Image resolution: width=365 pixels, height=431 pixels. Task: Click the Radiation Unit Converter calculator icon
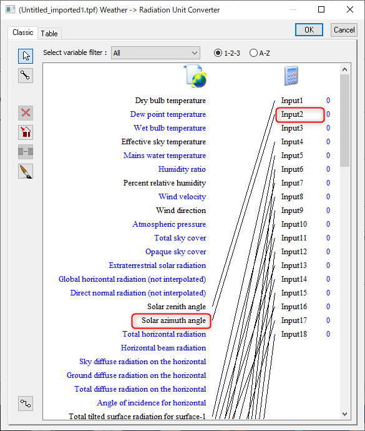pos(291,76)
